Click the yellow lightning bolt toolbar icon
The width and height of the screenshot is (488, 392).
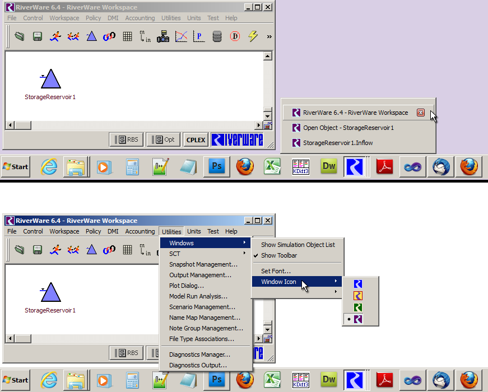pos(253,36)
